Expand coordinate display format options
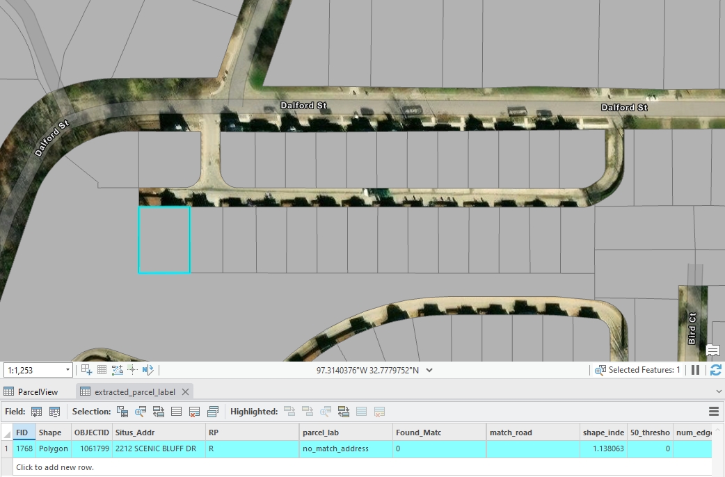 coord(429,371)
